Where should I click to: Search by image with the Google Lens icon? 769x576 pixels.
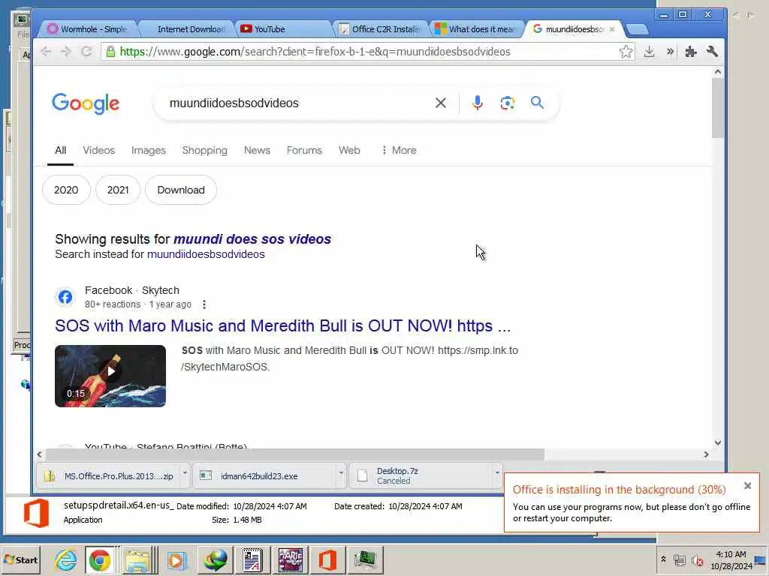507,103
